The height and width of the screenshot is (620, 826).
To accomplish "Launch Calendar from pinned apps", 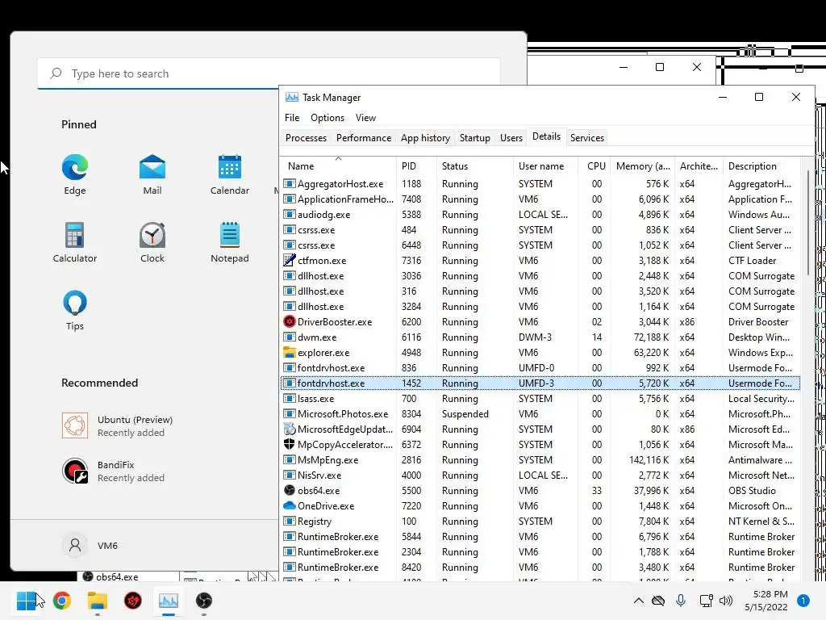I will (x=230, y=174).
